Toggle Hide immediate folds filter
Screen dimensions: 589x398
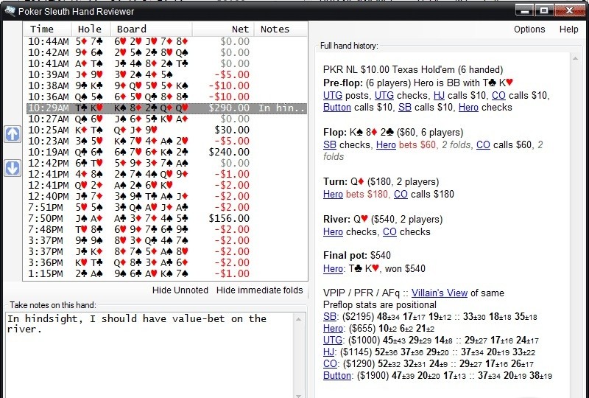259,290
